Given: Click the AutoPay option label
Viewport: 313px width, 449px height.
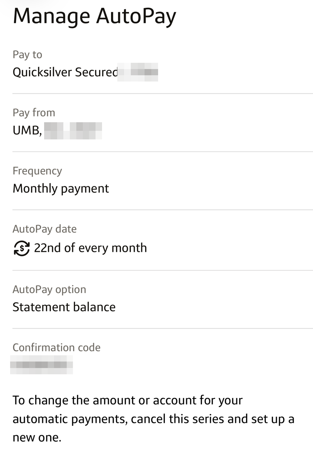Looking at the screenshot, I should click(x=49, y=290).
